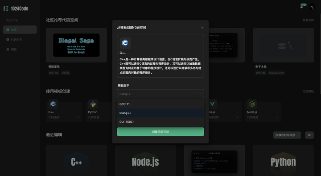
Task: Open the user avatar menu
Action: [x=312, y=7]
